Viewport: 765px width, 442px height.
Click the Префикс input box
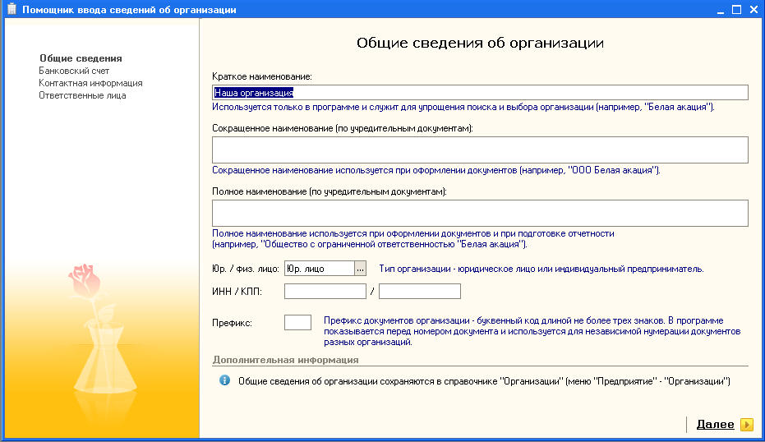pos(297,322)
